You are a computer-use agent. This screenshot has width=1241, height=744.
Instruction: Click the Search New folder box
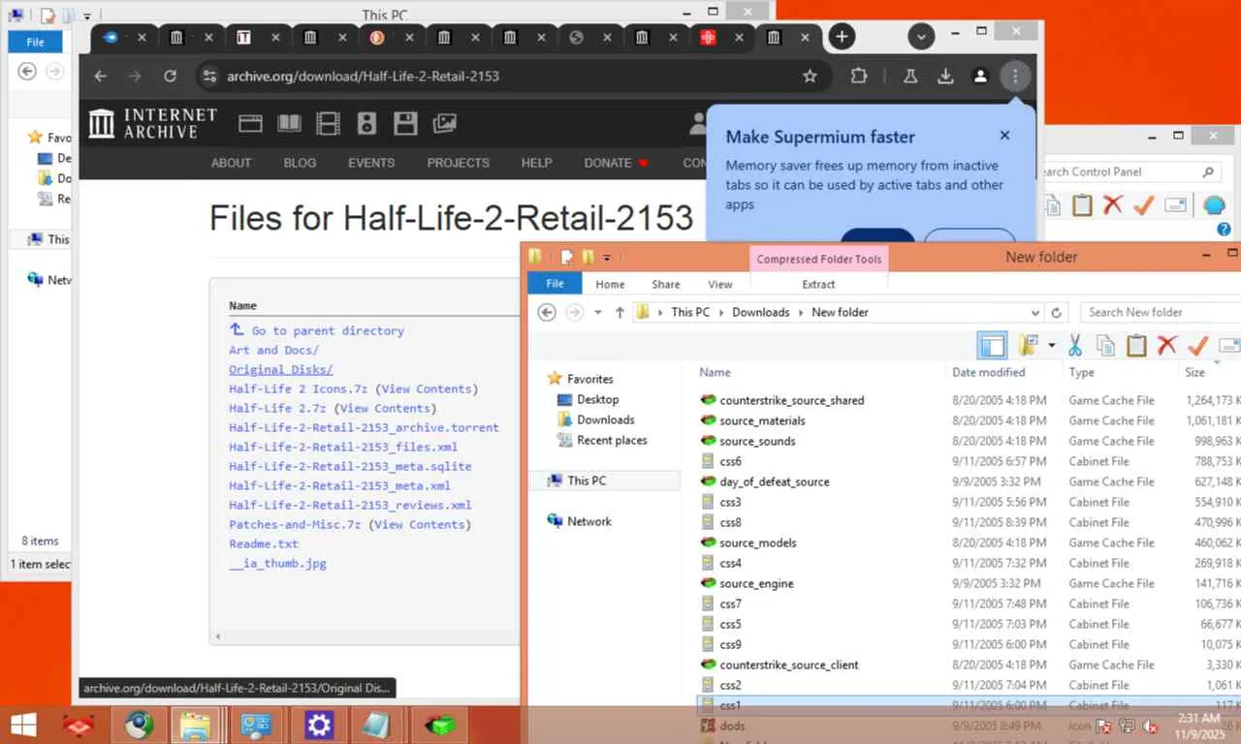point(1161,312)
